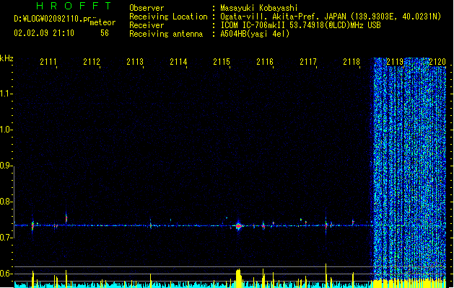Click receiver text ICOM IC-706mkII
454x288 pixels.
(x=253, y=25)
